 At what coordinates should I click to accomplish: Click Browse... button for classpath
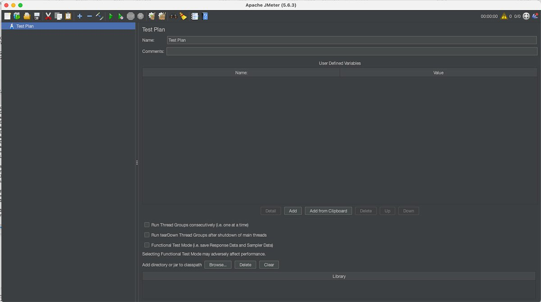(x=218, y=265)
